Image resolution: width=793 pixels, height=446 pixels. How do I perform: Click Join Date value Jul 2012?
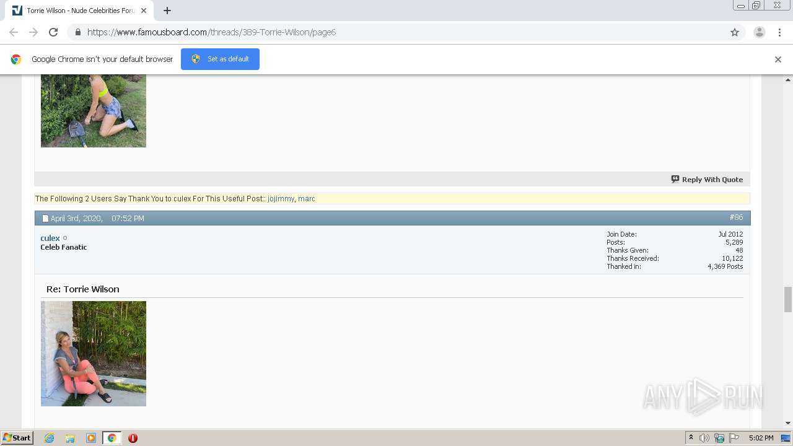(730, 234)
